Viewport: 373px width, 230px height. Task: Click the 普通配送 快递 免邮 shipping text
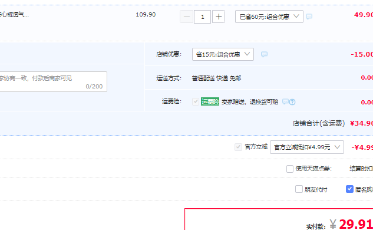(216, 78)
